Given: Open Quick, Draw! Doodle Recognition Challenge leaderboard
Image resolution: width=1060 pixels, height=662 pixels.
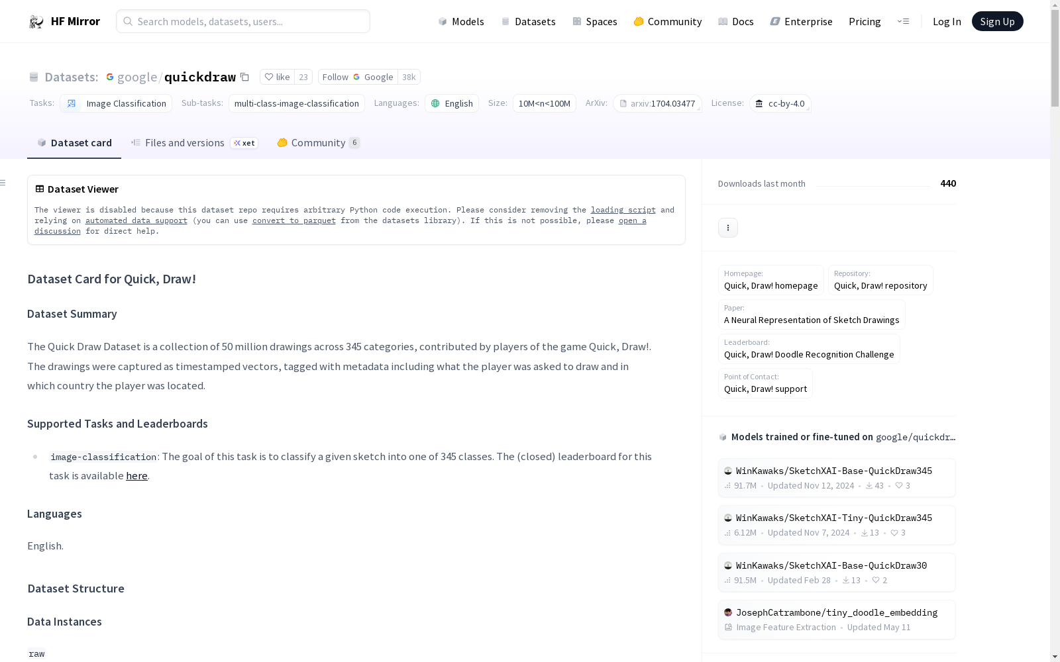Looking at the screenshot, I should (x=809, y=349).
